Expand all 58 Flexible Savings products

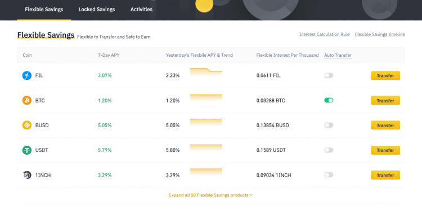pyautogui.click(x=211, y=195)
